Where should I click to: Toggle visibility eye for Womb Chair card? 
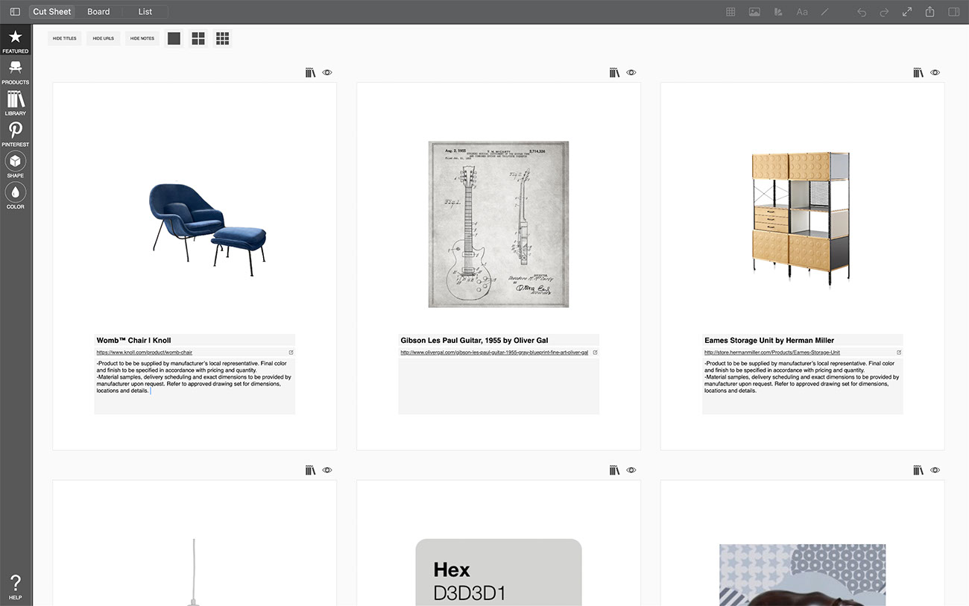click(x=327, y=72)
